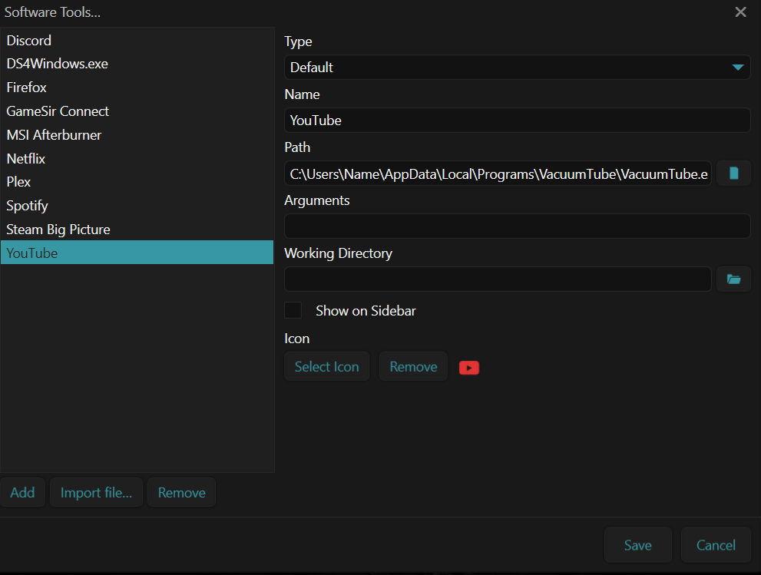
Task: Remove the icon using Icon's Remove button
Action: (x=413, y=366)
